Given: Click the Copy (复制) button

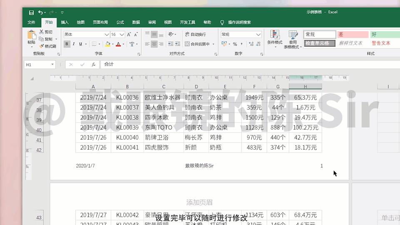Looking at the screenshot, I should [46, 39].
